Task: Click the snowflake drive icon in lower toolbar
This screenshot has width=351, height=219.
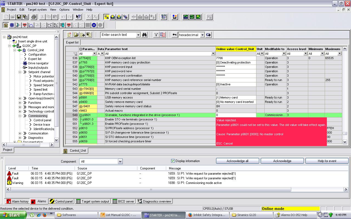Action: [12, 25]
